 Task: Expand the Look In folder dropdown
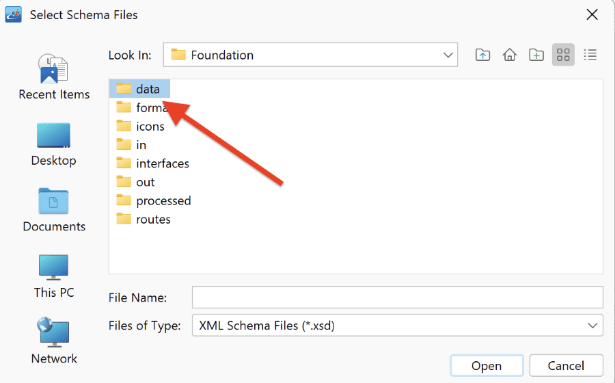tap(448, 55)
